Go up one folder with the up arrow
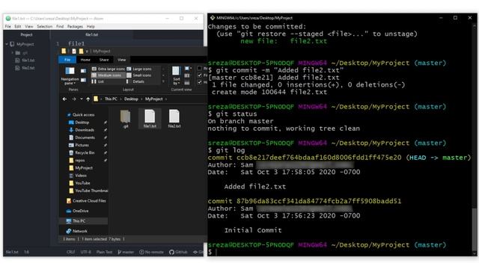This screenshot has width=479, height=269. coord(88,99)
